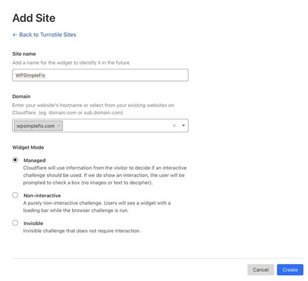Image resolution: width=308 pixels, height=281 pixels.
Task: Focus the Site name input field
Action: (100, 75)
